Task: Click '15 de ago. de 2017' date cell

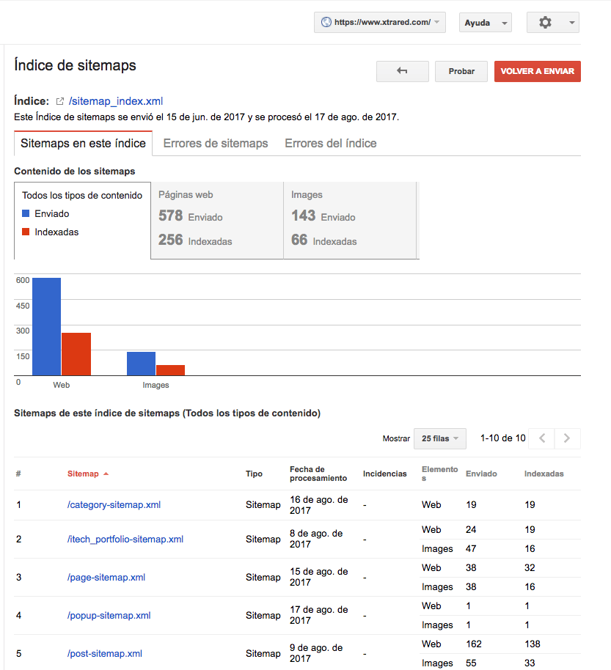Action: click(x=319, y=577)
